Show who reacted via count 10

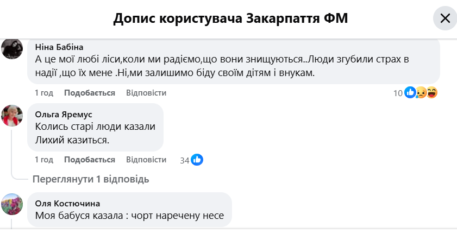click(398, 93)
